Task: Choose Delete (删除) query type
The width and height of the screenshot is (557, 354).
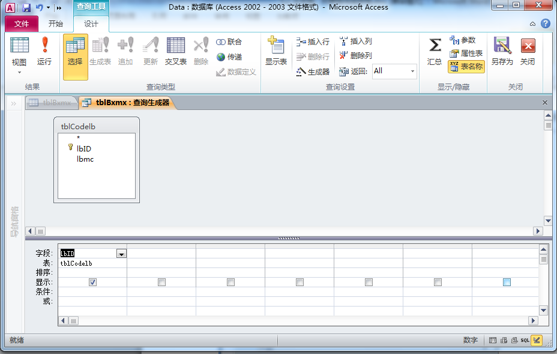Action: click(201, 52)
